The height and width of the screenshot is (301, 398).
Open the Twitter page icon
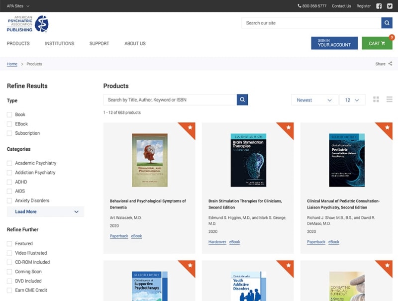pyautogui.click(x=390, y=6)
